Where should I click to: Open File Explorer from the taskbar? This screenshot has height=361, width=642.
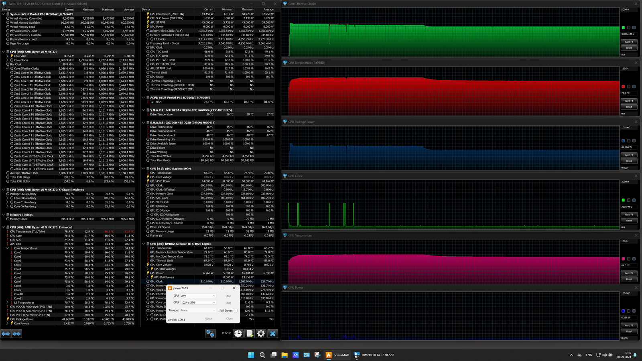284,355
